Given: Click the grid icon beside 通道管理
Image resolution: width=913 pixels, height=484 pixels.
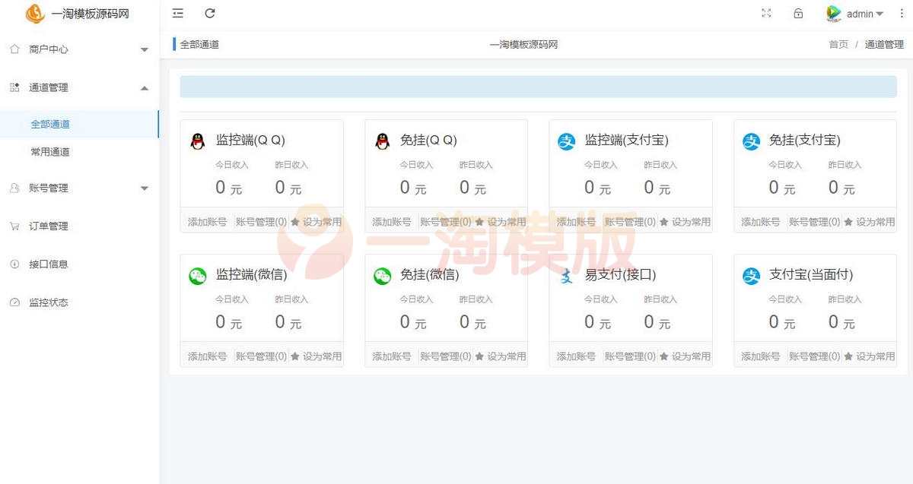Looking at the screenshot, I should coord(14,87).
